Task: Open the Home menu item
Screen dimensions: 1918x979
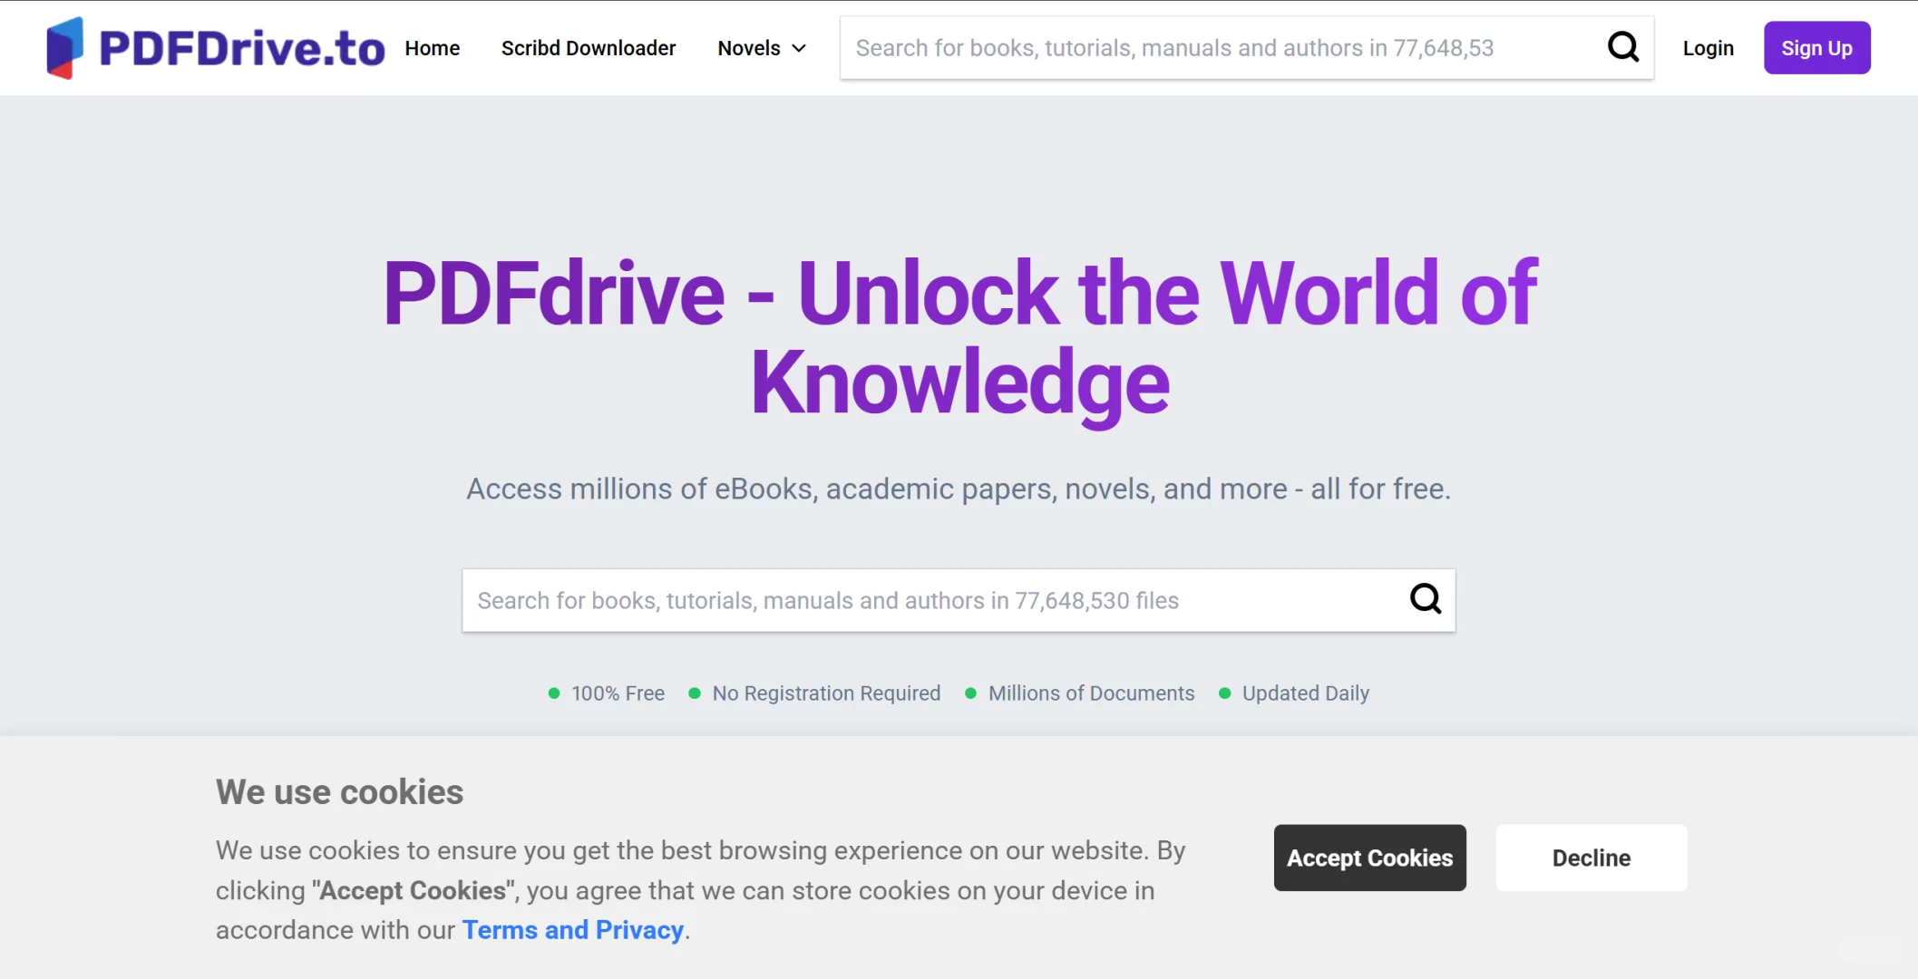Action: pyautogui.click(x=433, y=48)
